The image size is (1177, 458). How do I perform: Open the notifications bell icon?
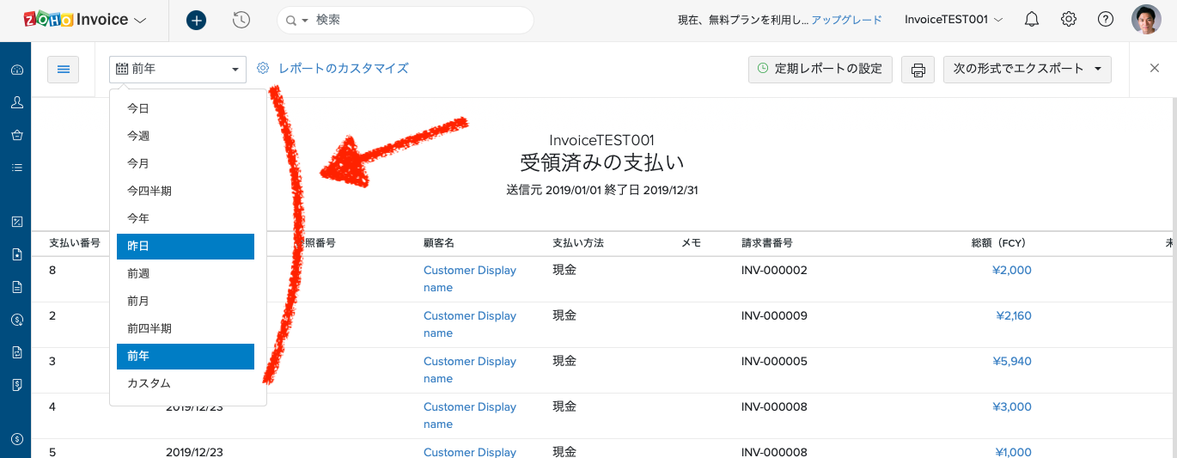(x=1032, y=20)
